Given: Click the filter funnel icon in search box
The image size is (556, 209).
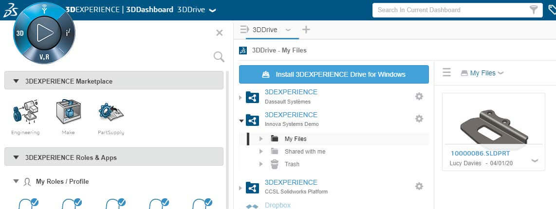Looking at the screenshot, I should coord(534,10).
